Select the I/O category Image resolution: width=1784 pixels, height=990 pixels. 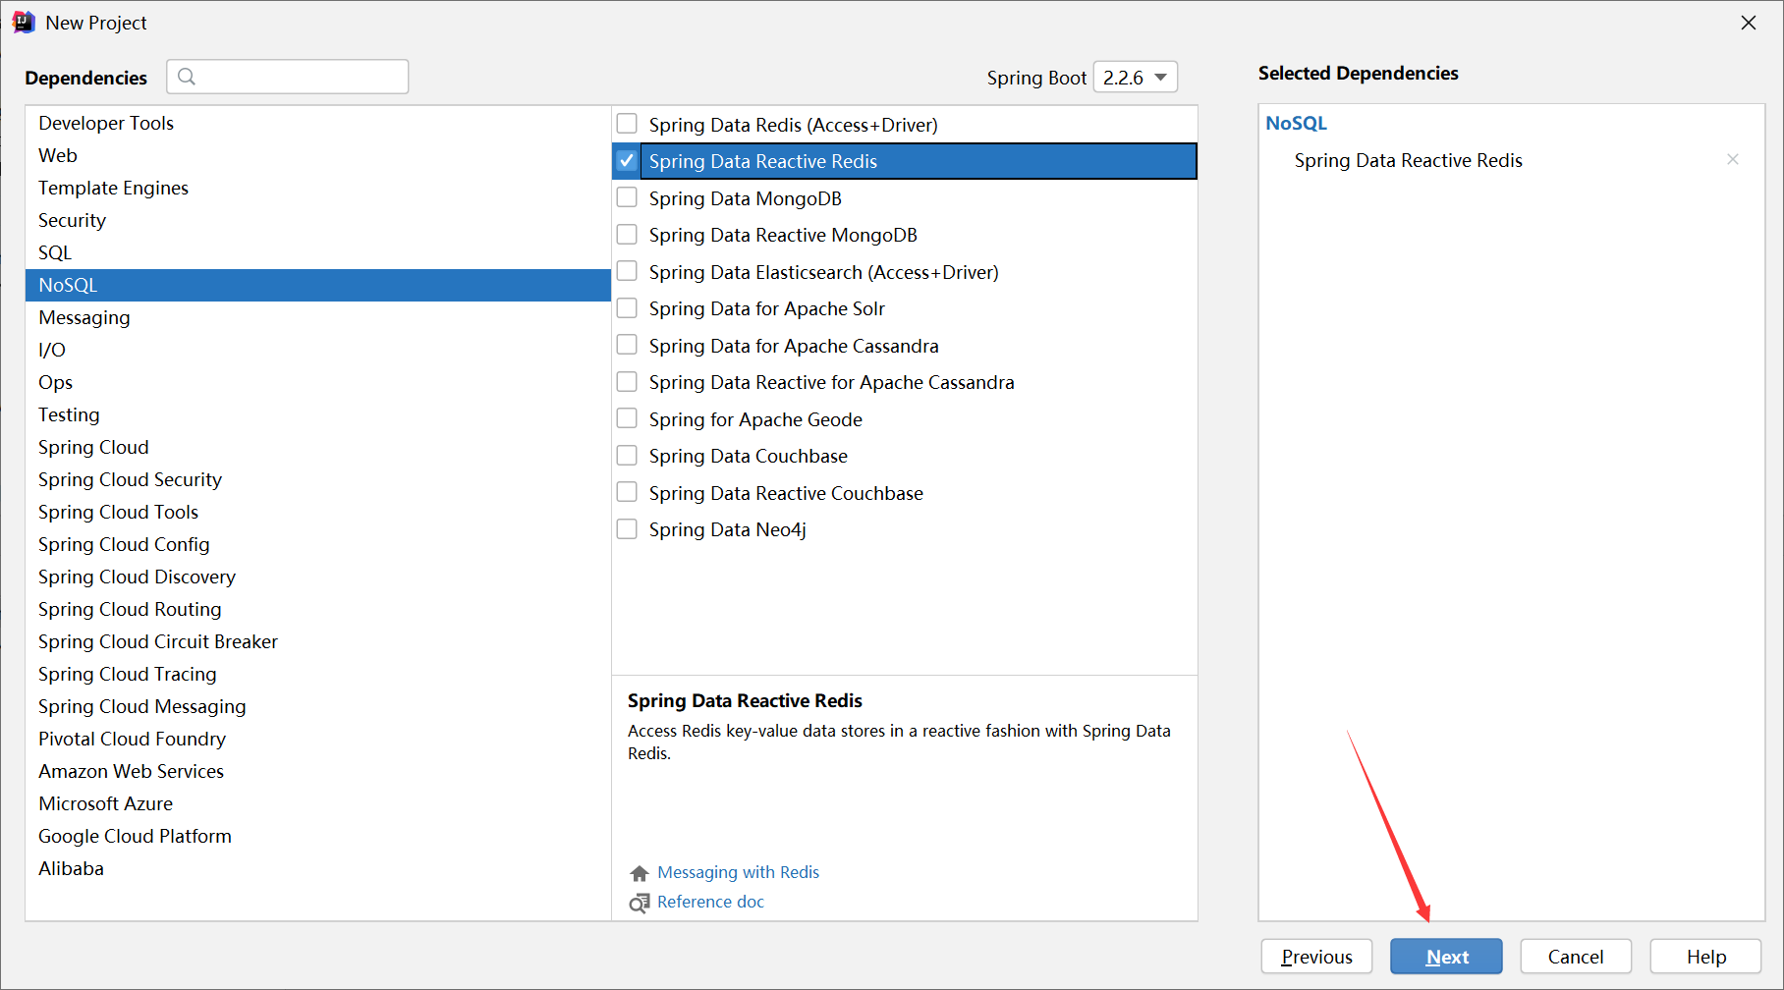[x=318, y=350]
